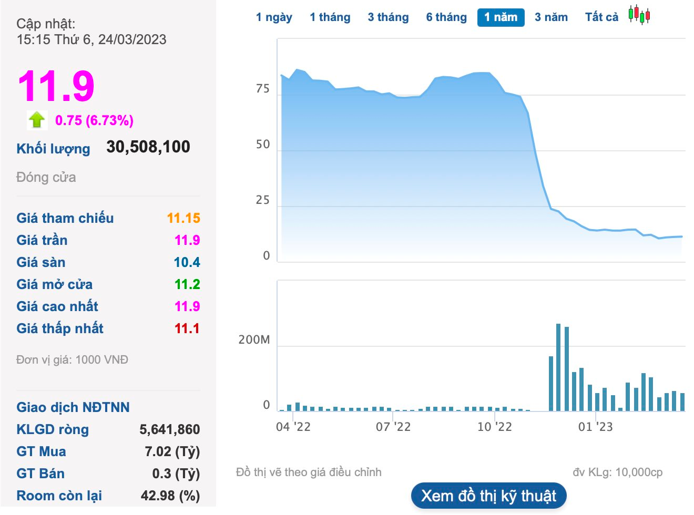Open 'Xem đồ thị kỹ thuật' technical chart
Viewport: 694px width, 515px height.
point(488,496)
